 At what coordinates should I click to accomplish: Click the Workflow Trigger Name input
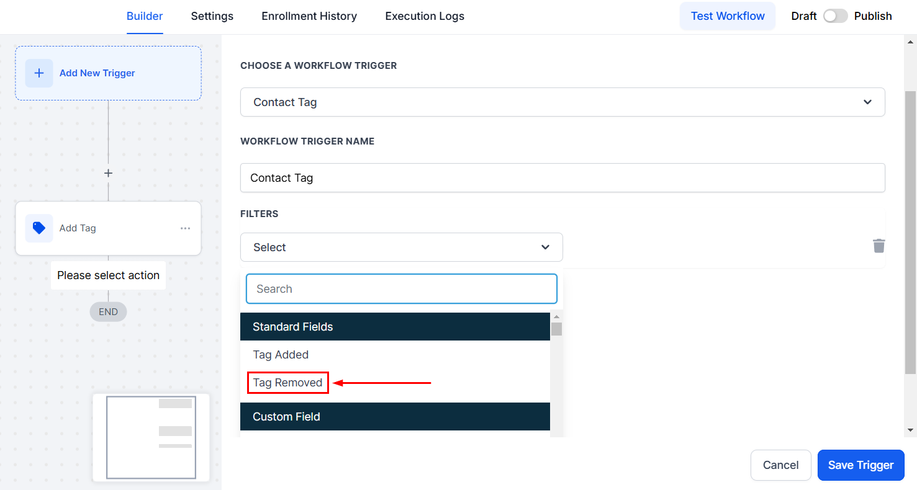pyautogui.click(x=562, y=178)
